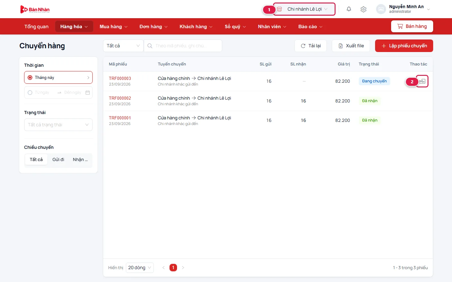Viewport: 452px width, 282px height.
Task: Open the 20 dòng page-size dropdown
Action: pyautogui.click(x=140, y=268)
